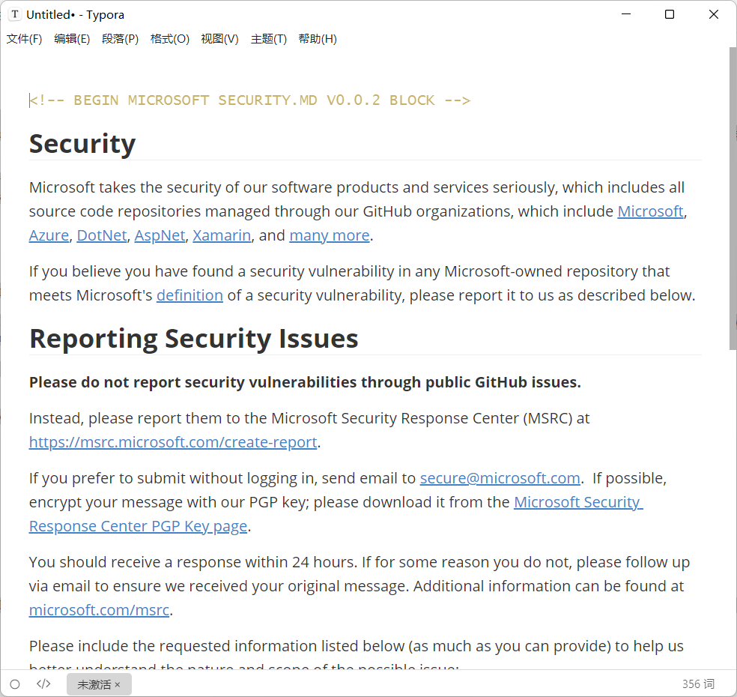Click the secure@microsoft.com email link
This screenshot has height=697, width=737.
[500, 478]
